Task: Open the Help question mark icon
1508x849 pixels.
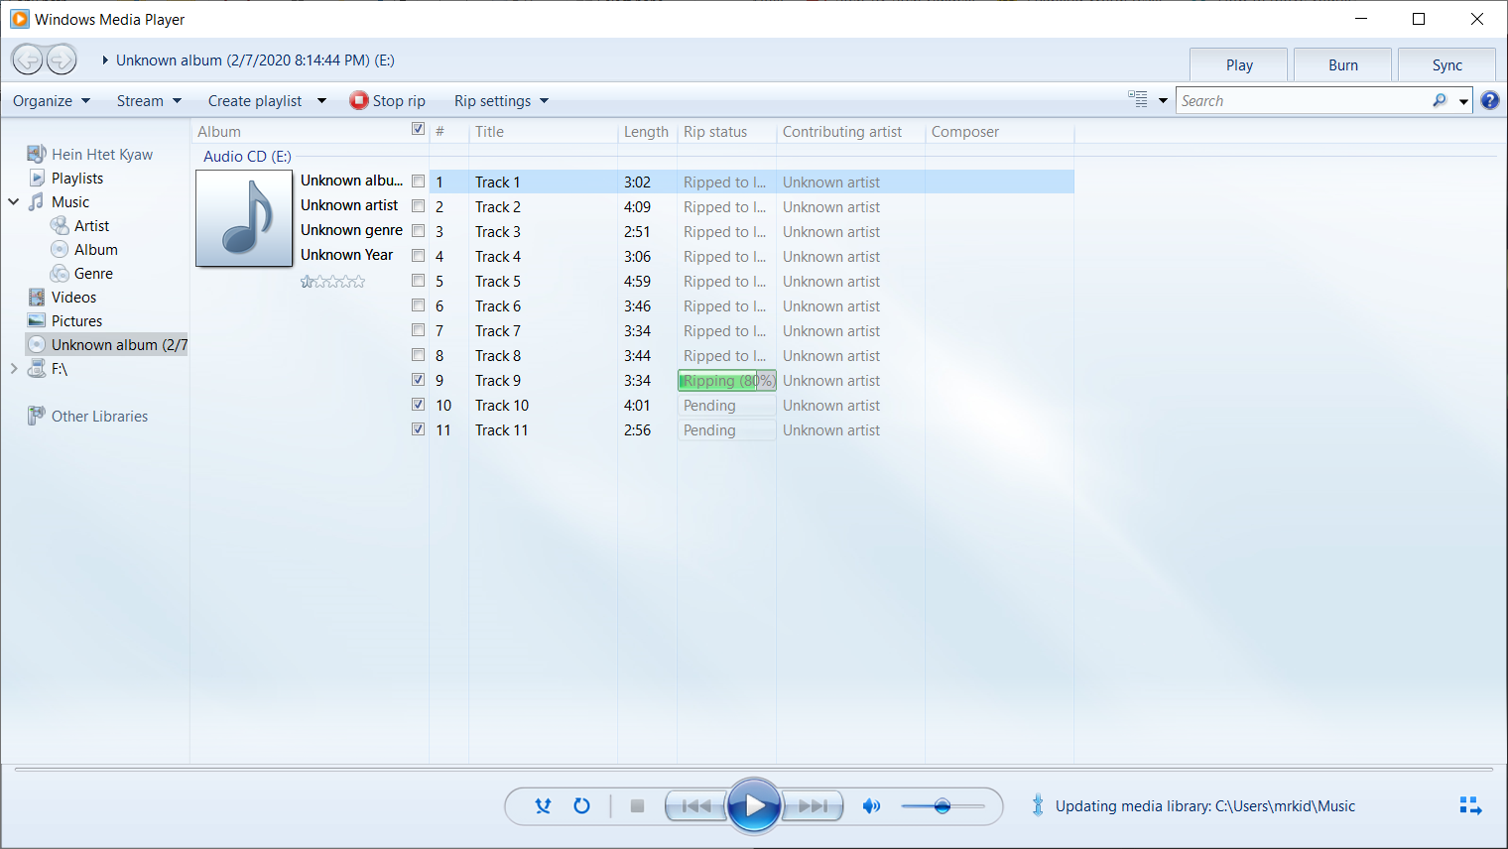Action: pyautogui.click(x=1490, y=100)
